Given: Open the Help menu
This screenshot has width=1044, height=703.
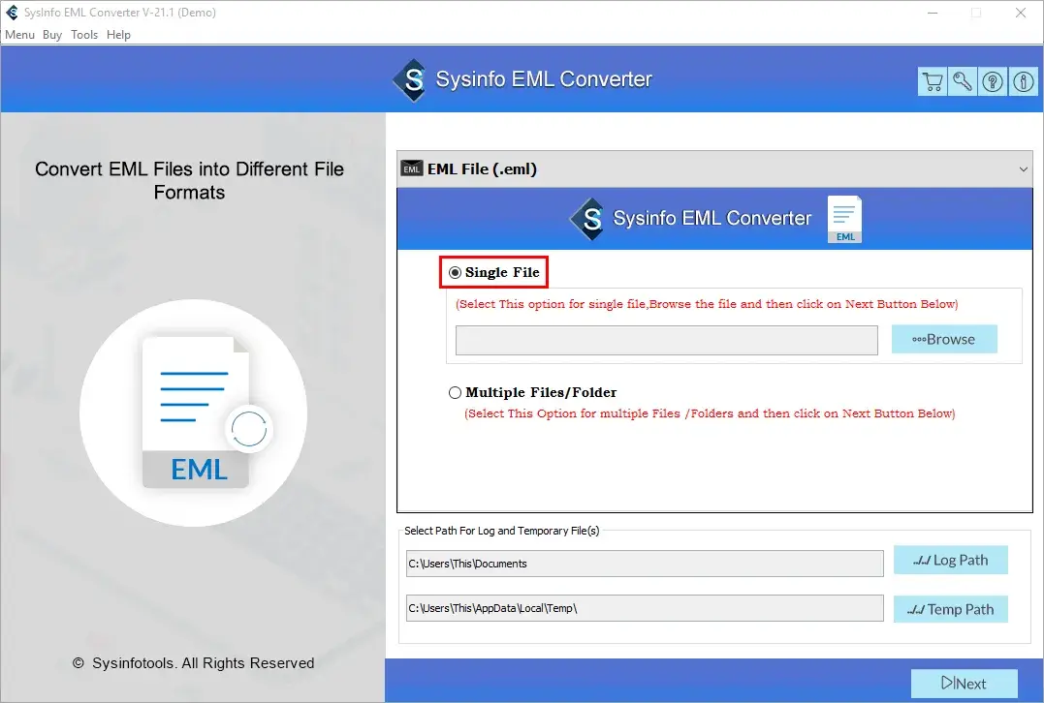Looking at the screenshot, I should (x=118, y=35).
